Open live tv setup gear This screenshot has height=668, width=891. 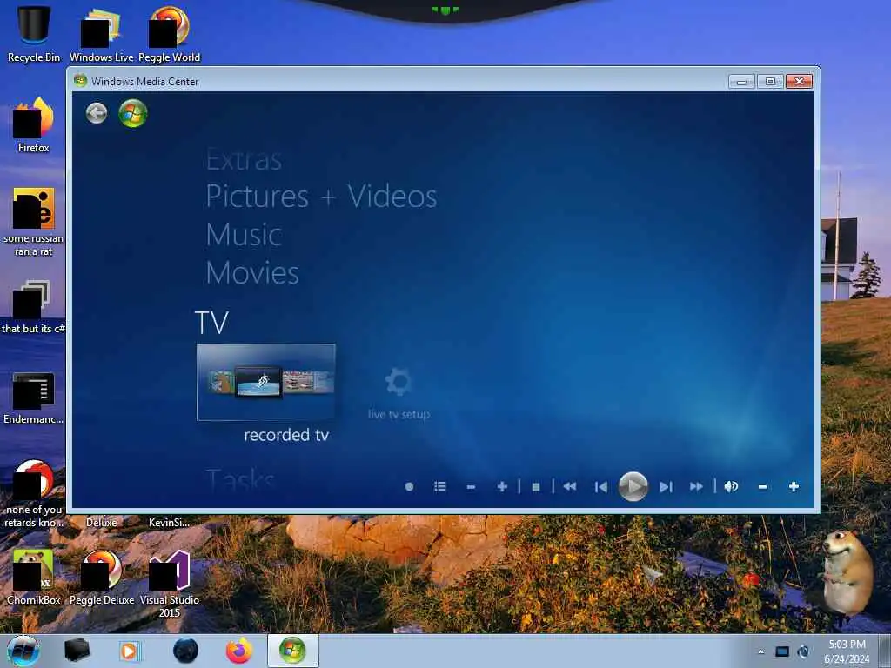pyautogui.click(x=399, y=393)
